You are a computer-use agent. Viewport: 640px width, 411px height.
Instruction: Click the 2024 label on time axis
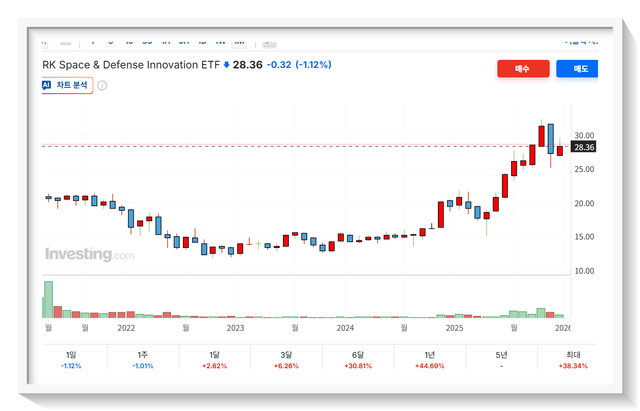(345, 328)
